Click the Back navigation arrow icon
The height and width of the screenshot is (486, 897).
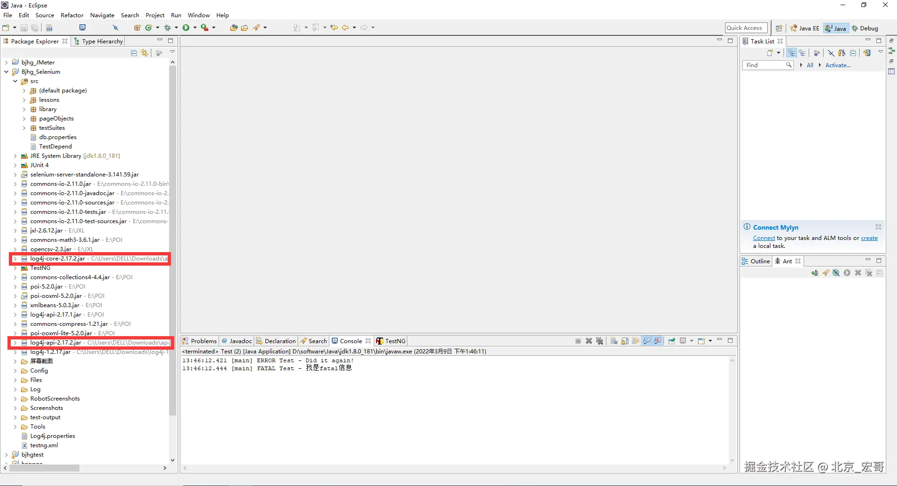coord(345,28)
